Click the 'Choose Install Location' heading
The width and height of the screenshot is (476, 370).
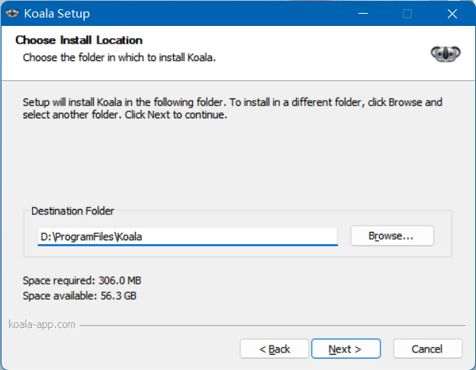(79, 40)
